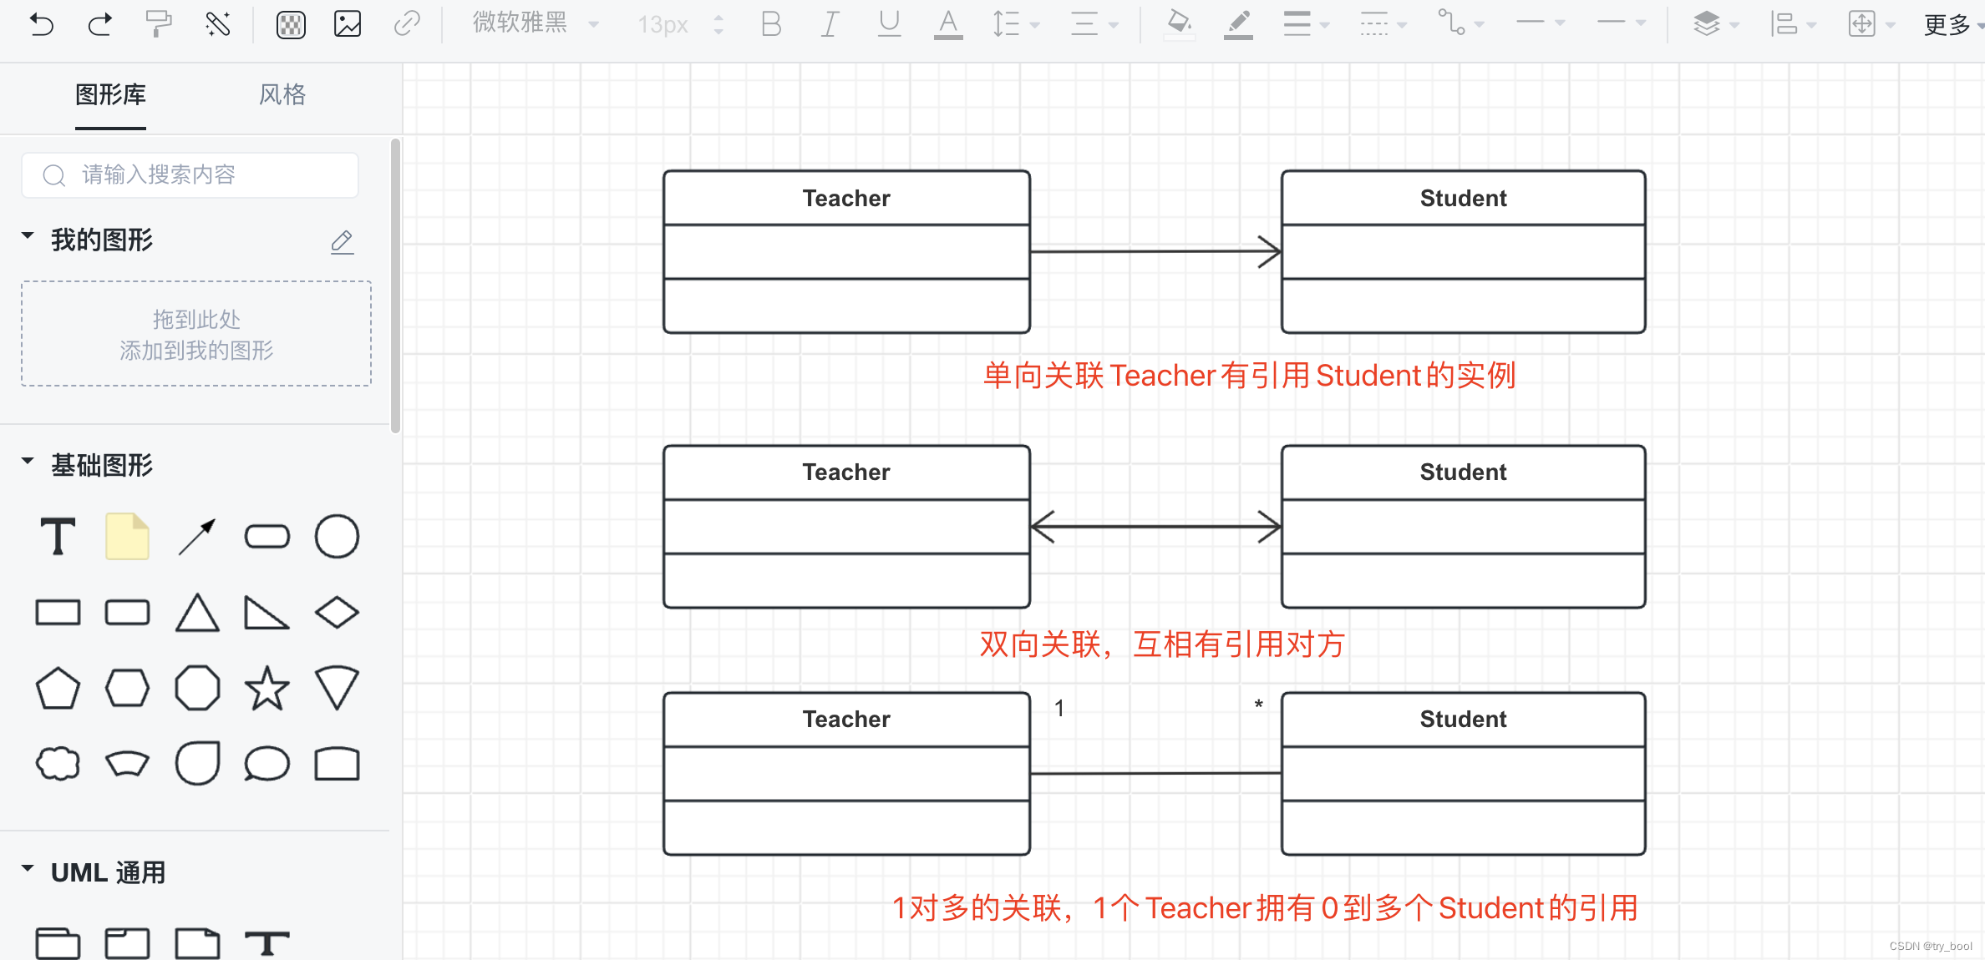The height and width of the screenshot is (960, 1985).
Task: Pick the star shape from basic shapes
Action: click(x=267, y=689)
